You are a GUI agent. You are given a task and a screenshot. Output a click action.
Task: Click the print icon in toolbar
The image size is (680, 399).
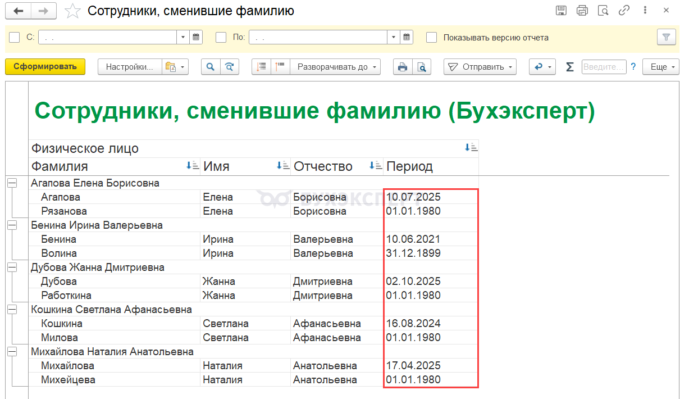[x=402, y=67]
